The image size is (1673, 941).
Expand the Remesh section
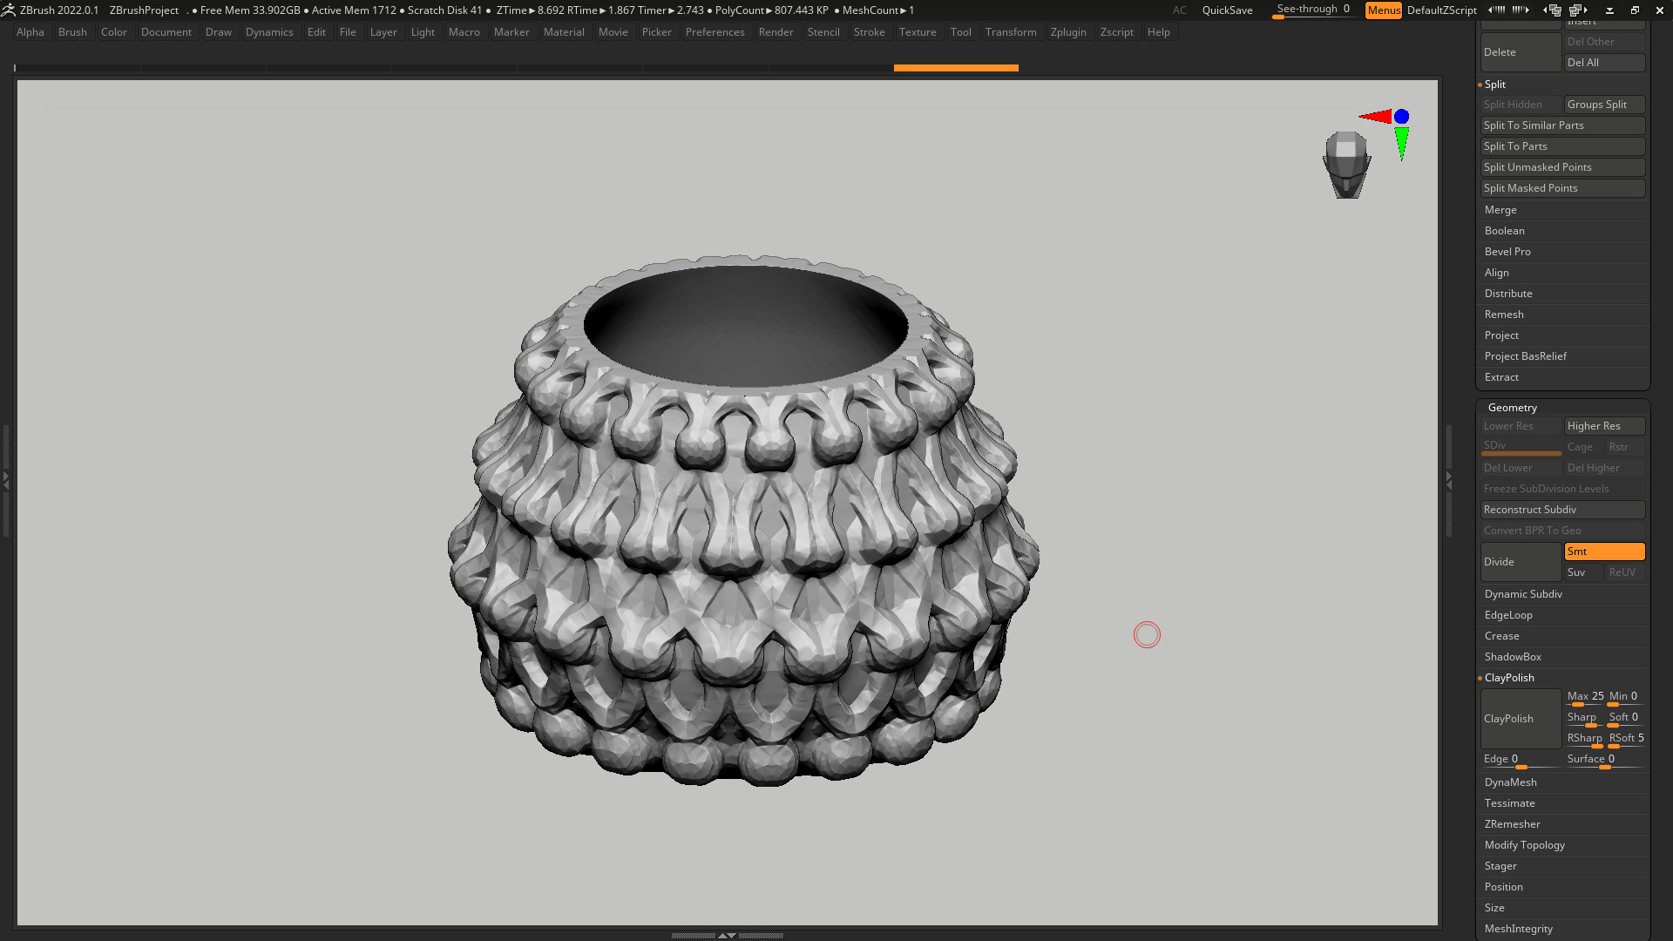[1504, 315]
